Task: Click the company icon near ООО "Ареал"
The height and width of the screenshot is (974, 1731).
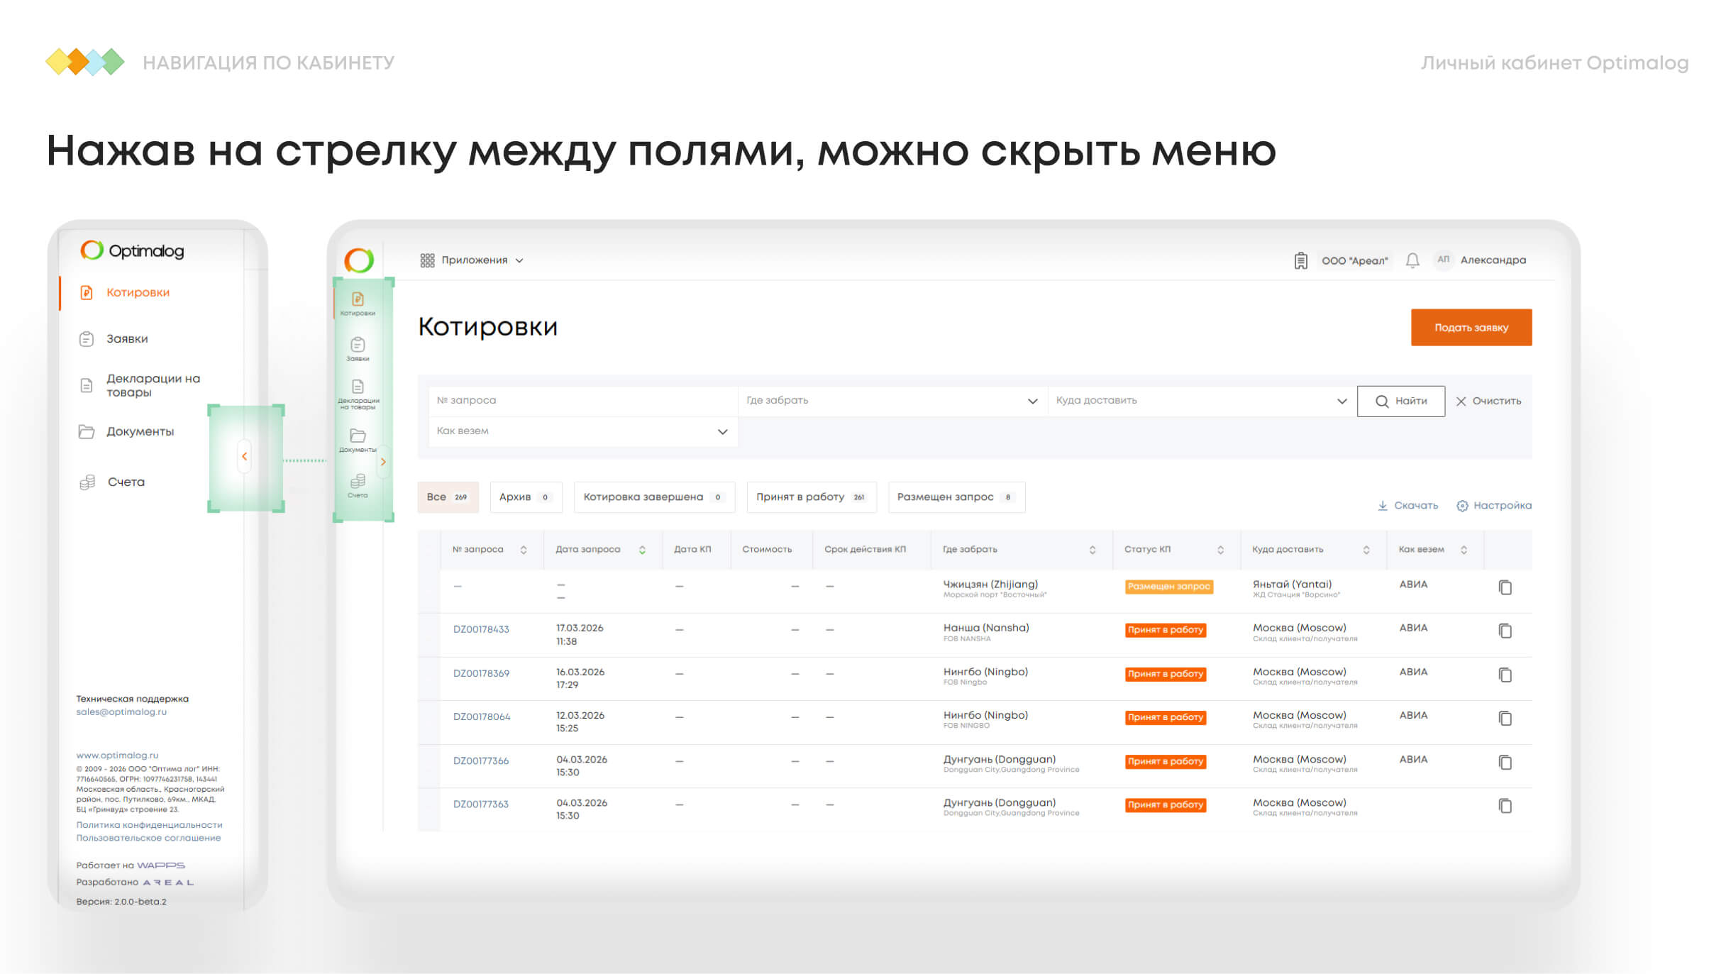Action: pyautogui.click(x=1300, y=260)
